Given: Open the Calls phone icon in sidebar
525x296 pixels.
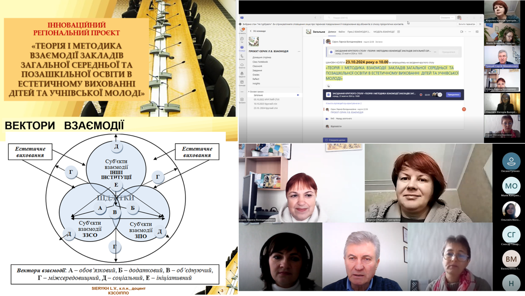Looking at the screenshot, I should click(242, 57).
